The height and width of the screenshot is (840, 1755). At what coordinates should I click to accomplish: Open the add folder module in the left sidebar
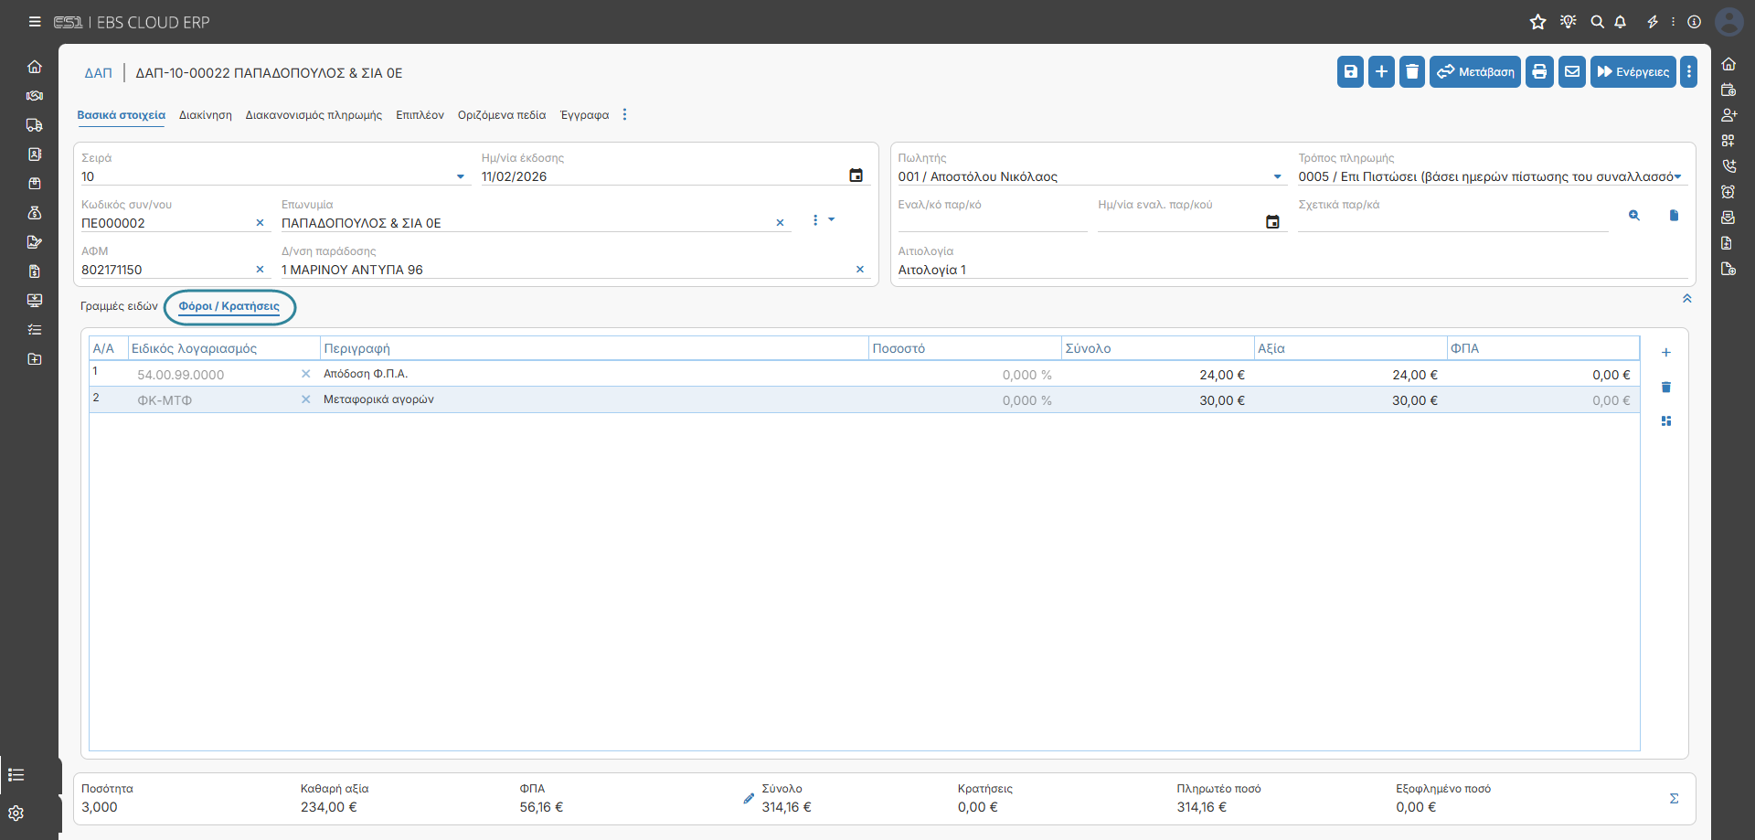pyautogui.click(x=35, y=359)
